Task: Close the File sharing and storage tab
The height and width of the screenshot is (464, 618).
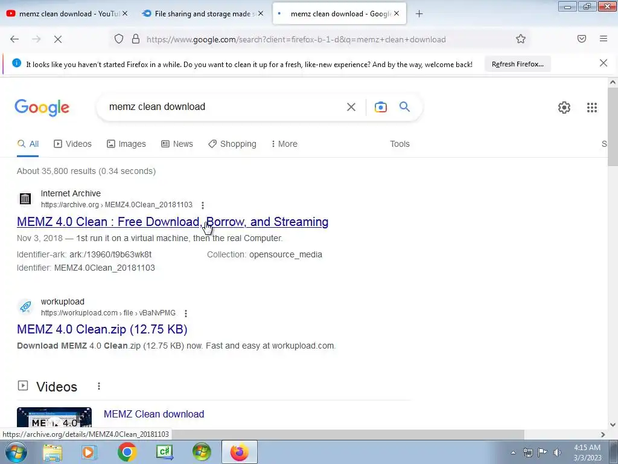Action: coord(261,13)
